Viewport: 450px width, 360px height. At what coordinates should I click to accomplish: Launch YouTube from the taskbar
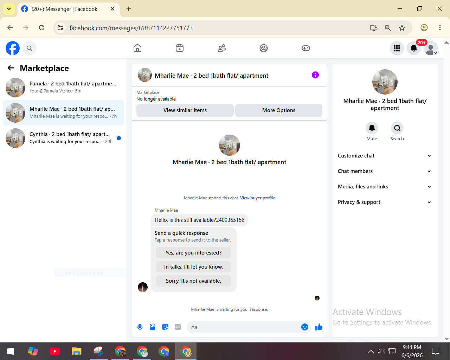coord(55,351)
